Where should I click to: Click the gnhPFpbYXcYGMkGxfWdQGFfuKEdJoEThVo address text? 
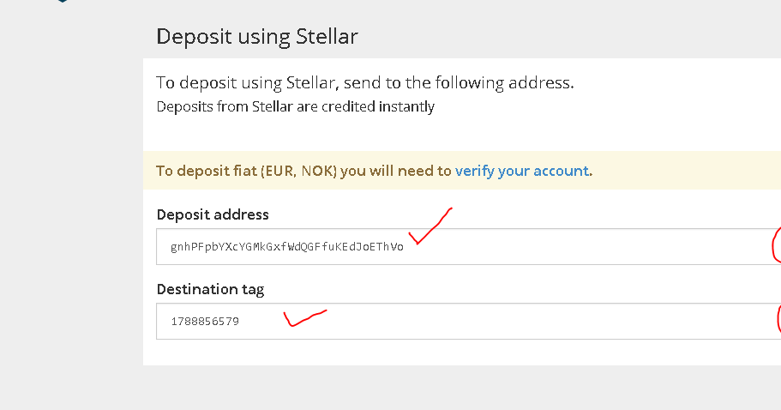(287, 246)
